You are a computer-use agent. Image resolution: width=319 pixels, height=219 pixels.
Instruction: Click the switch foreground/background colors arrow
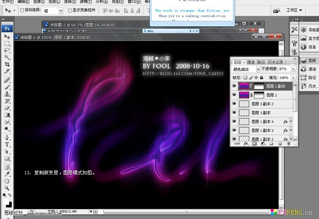point(10,195)
